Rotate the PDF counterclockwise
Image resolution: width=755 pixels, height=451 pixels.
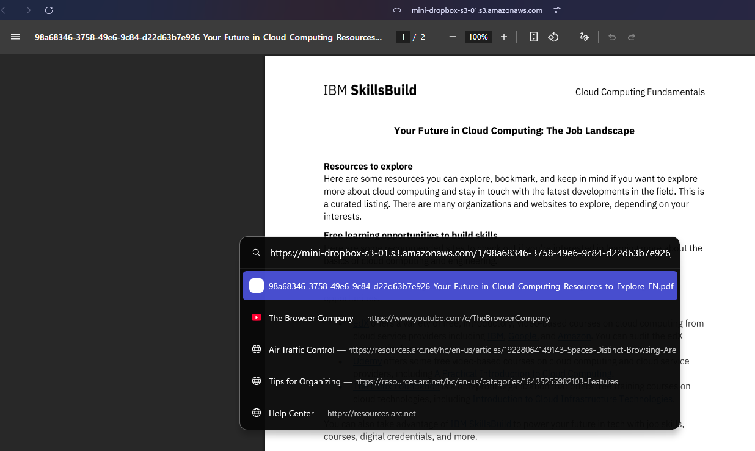point(553,37)
